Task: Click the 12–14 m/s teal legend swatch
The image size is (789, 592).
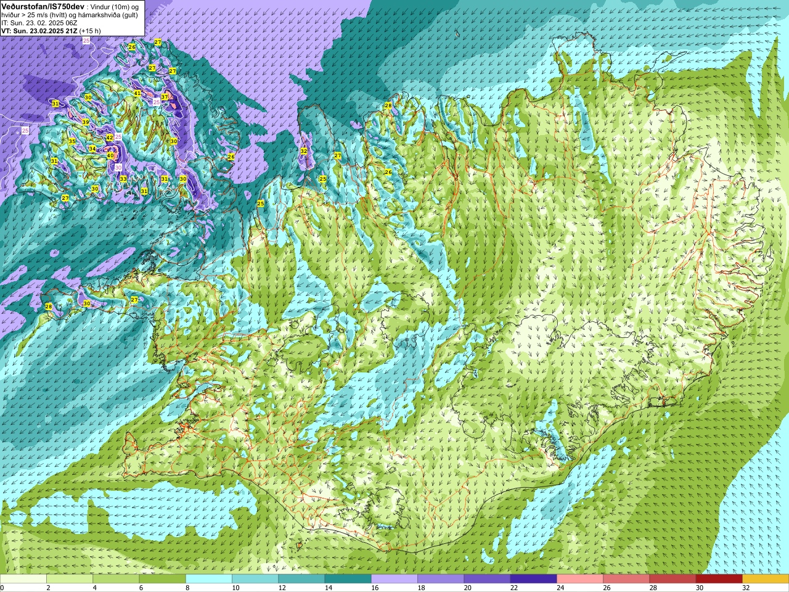Action: [301, 579]
